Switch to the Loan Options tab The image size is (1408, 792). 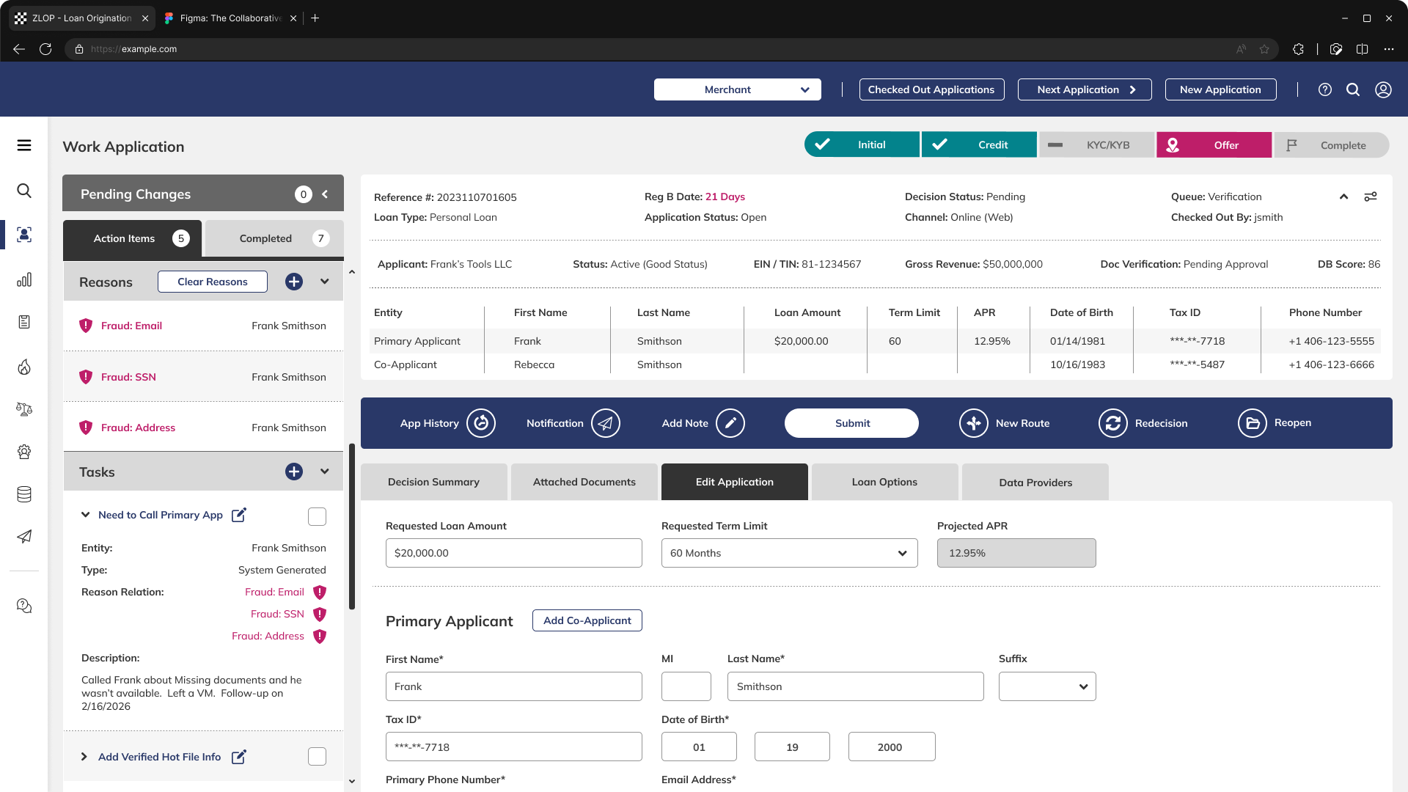tap(884, 482)
